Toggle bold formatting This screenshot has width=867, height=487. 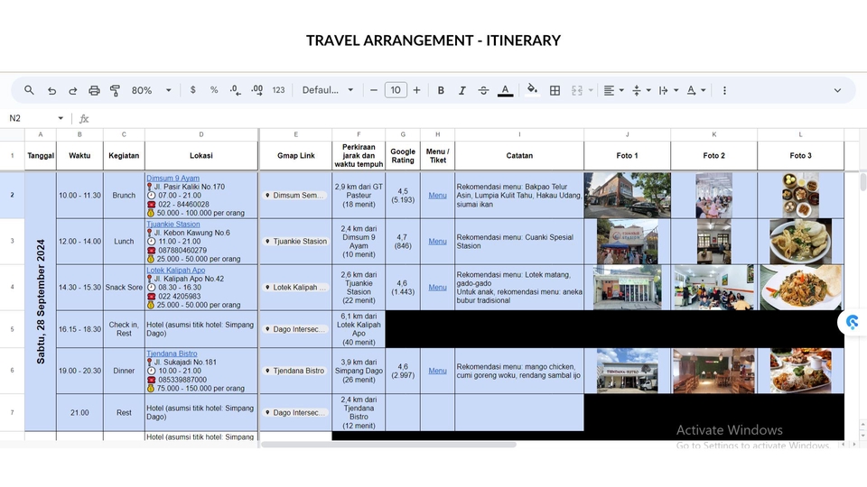[x=441, y=90]
